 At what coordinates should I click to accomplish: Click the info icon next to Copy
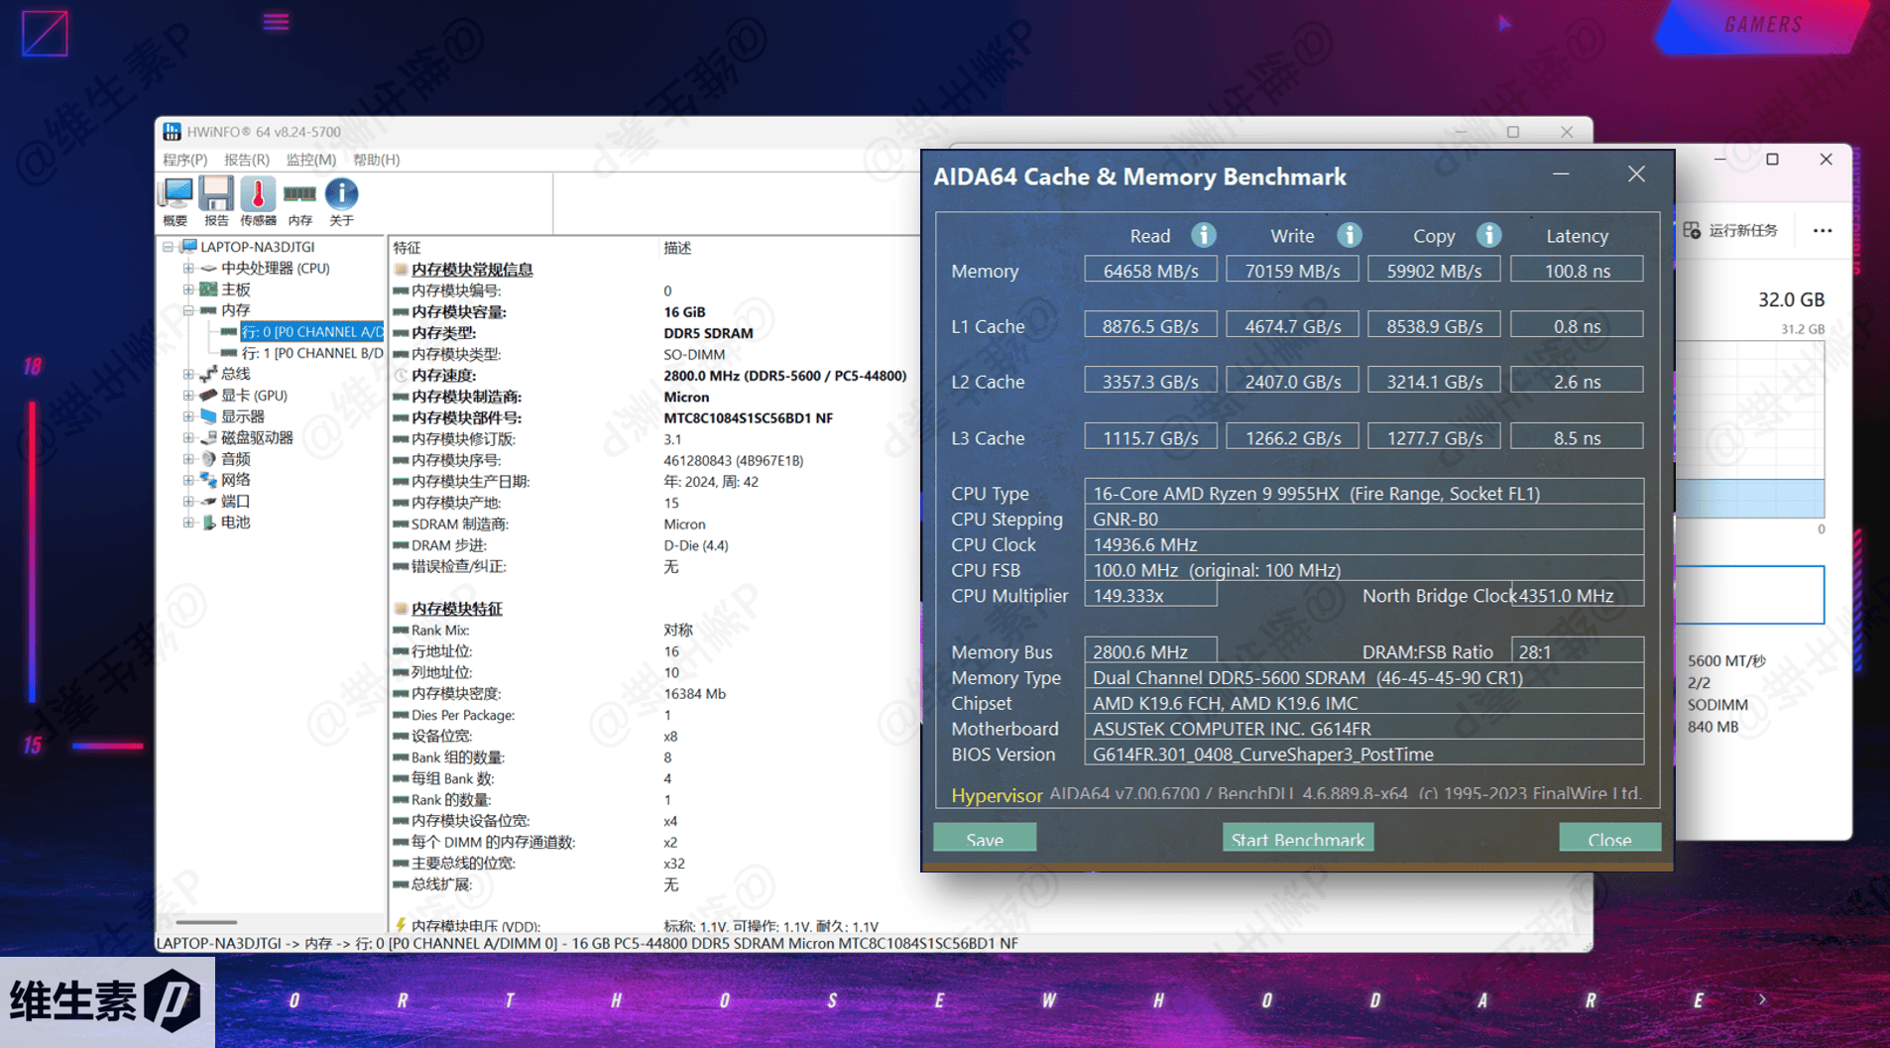(1487, 235)
